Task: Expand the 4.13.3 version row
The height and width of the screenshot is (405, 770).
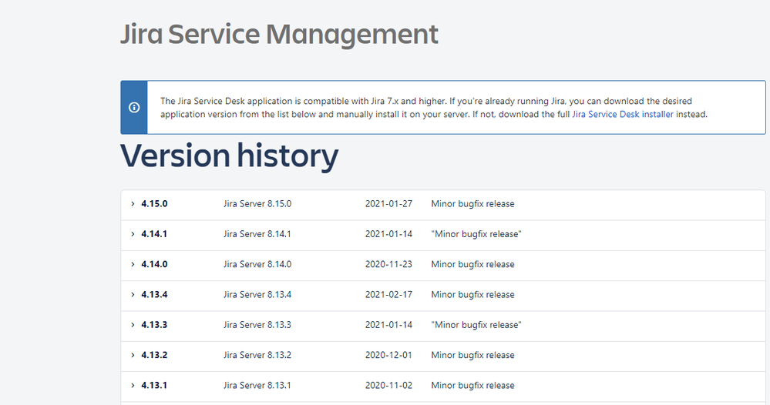Action: pyautogui.click(x=133, y=325)
